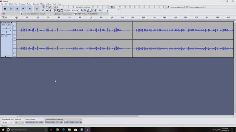Viewport: 236px width, 132px height.
Task: Select the Multi-Tool asterisk icon
Action: 50,11
